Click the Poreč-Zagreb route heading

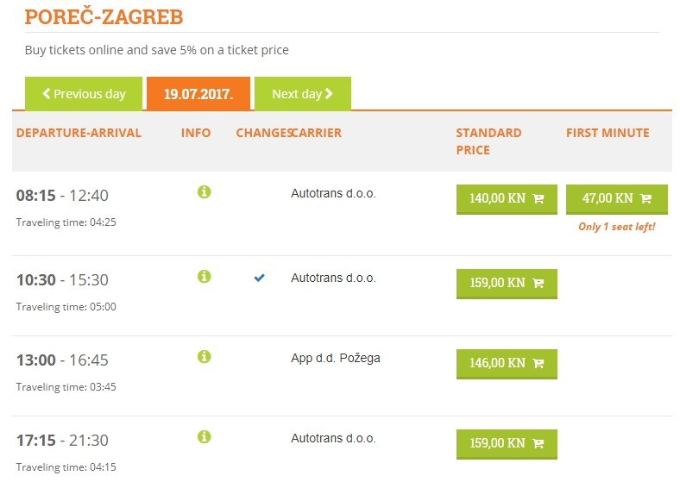(x=104, y=16)
